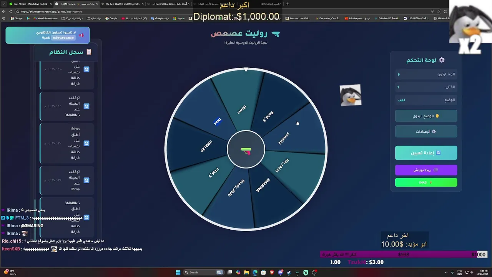Click the taskbar Search box

point(204,272)
